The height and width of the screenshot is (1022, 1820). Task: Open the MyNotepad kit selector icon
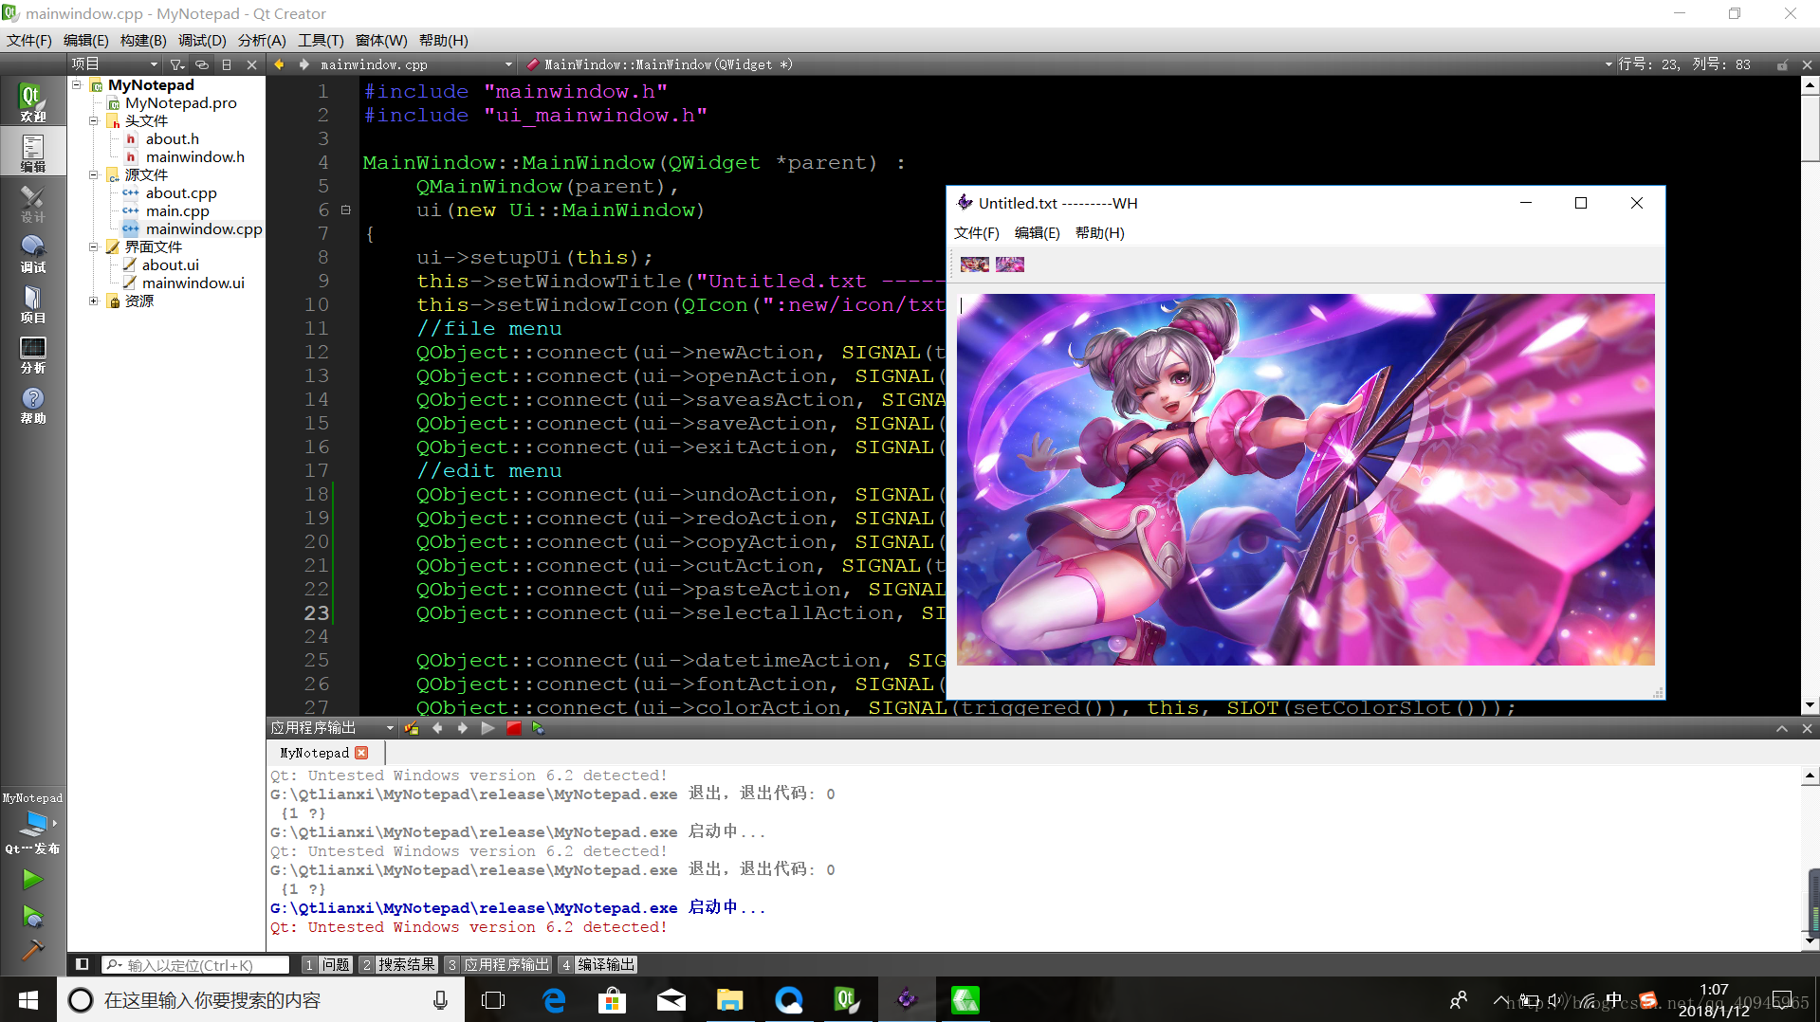pyautogui.click(x=32, y=823)
